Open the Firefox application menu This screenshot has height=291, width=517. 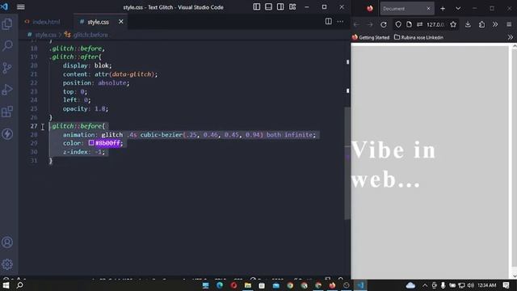point(509,24)
